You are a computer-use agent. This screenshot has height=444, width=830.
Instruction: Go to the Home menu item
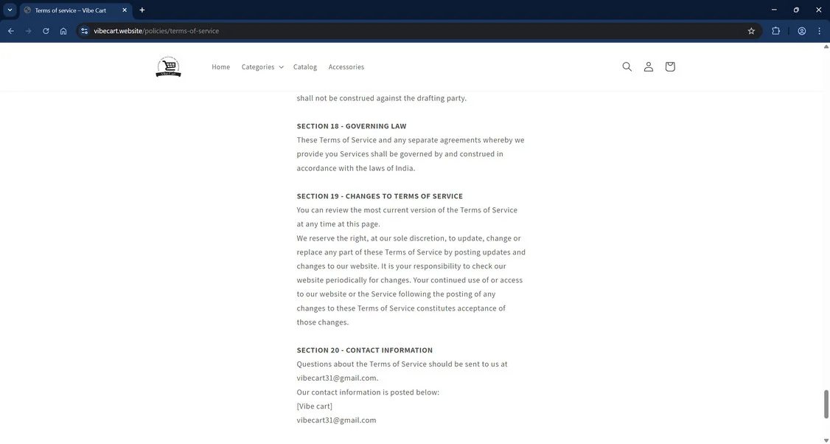point(220,67)
